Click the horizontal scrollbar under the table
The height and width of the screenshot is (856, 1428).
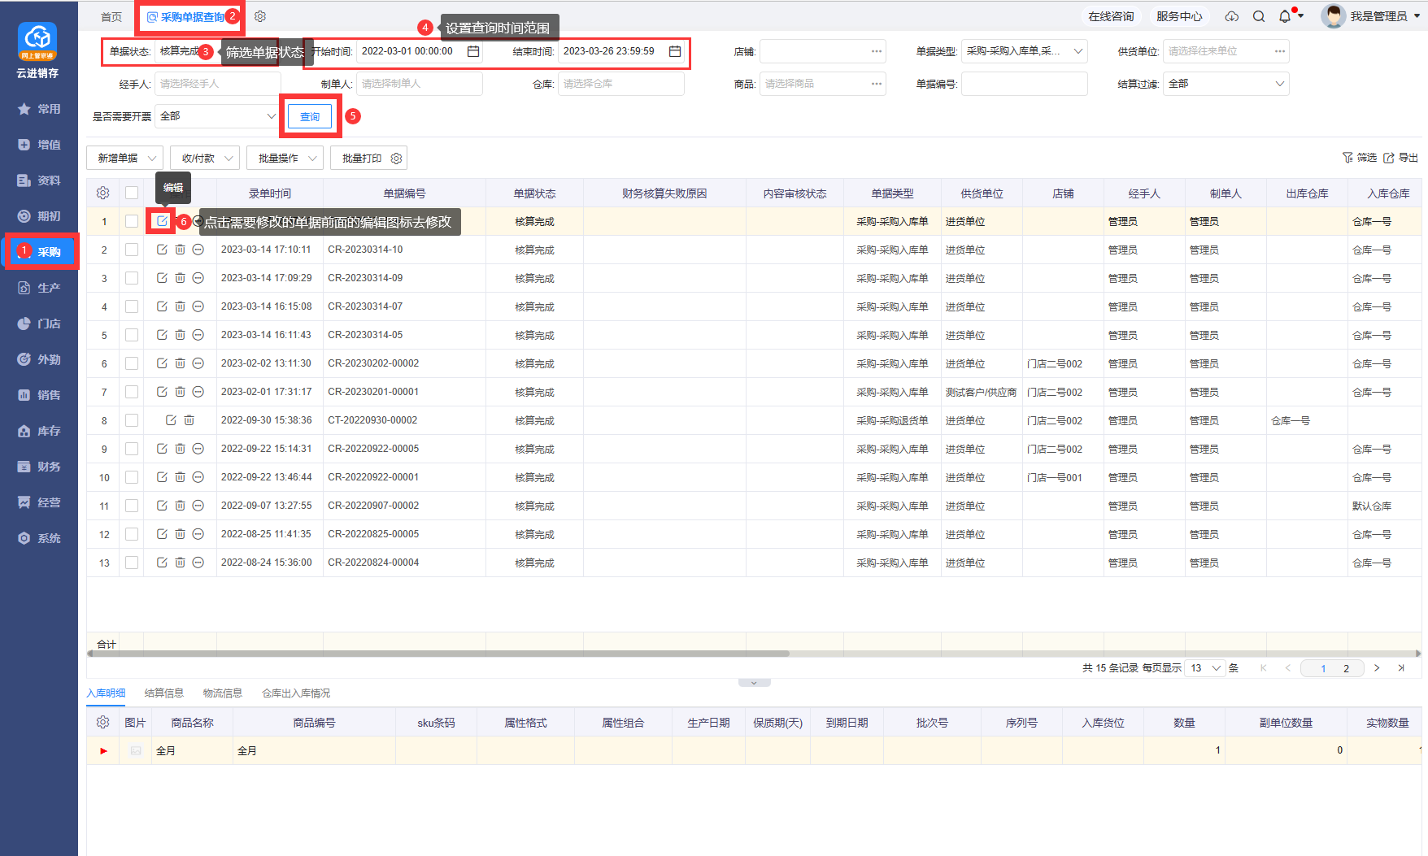(439, 654)
